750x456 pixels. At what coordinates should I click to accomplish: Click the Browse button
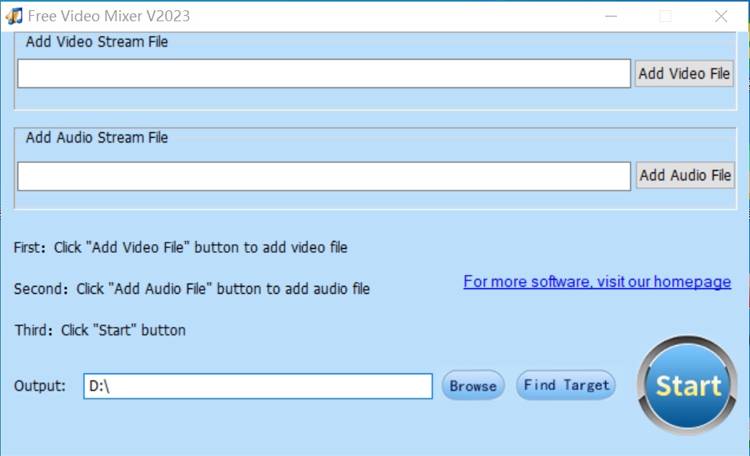click(471, 385)
